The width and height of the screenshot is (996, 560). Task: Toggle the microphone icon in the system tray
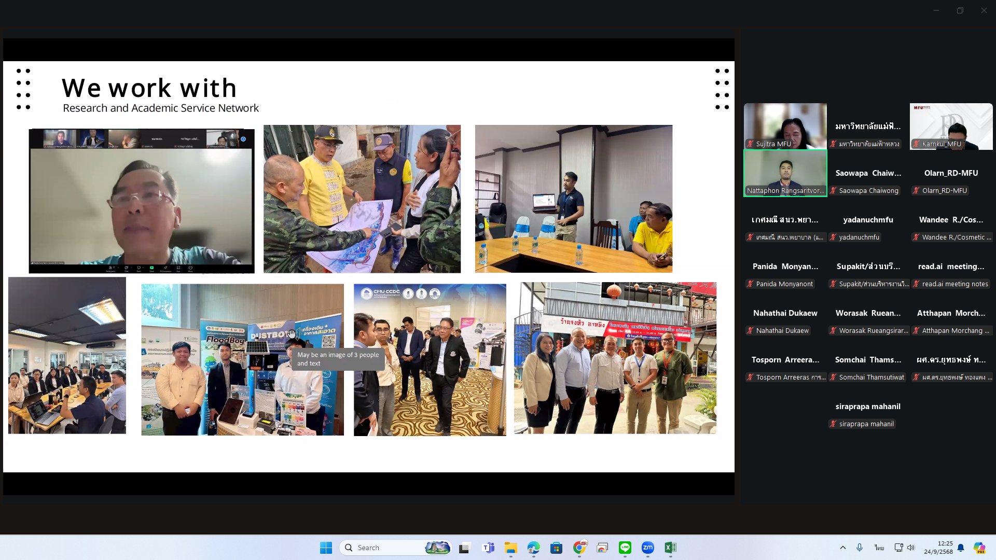click(860, 548)
